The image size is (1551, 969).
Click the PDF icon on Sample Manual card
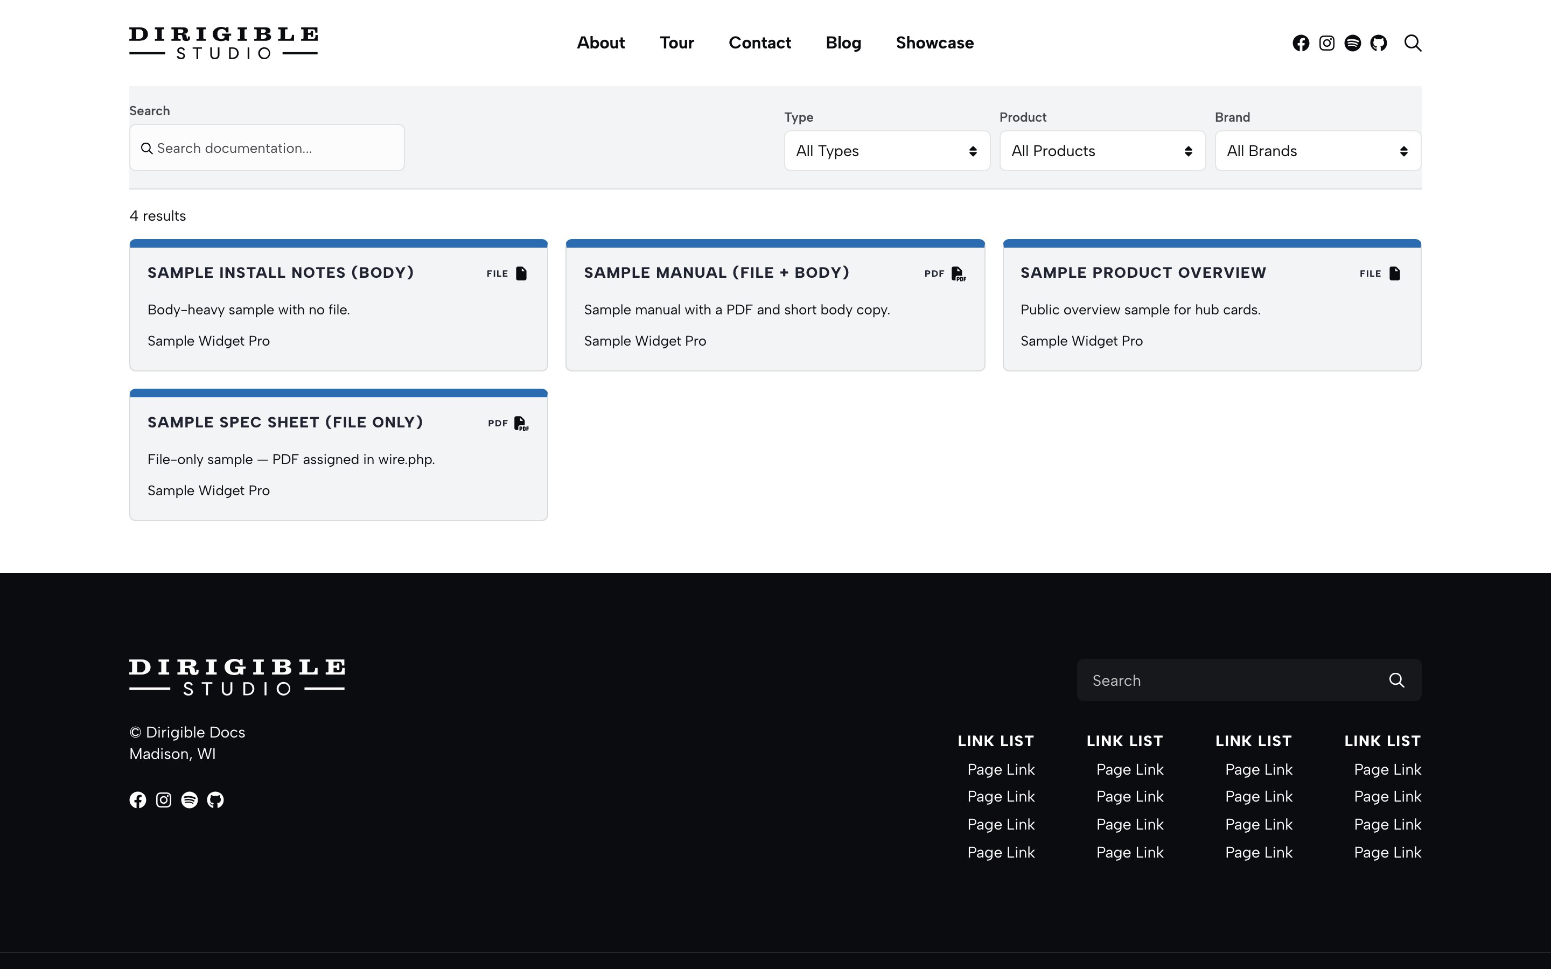tap(958, 275)
